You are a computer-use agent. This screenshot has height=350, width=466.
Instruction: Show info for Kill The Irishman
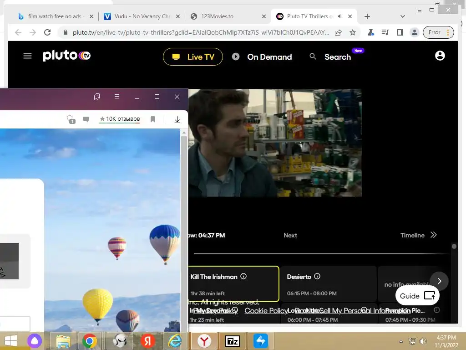click(243, 276)
